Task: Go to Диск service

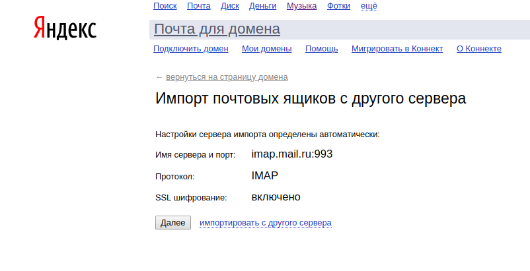Action: [x=230, y=6]
